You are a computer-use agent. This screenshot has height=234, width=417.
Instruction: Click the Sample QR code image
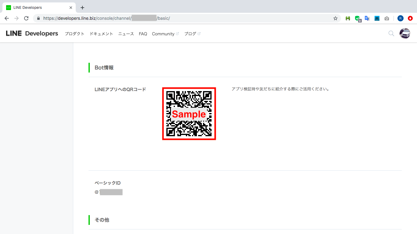click(x=189, y=114)
